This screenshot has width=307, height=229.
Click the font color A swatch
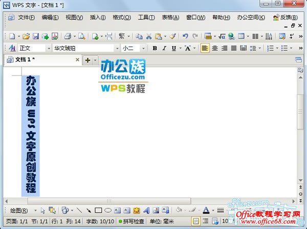206,211
